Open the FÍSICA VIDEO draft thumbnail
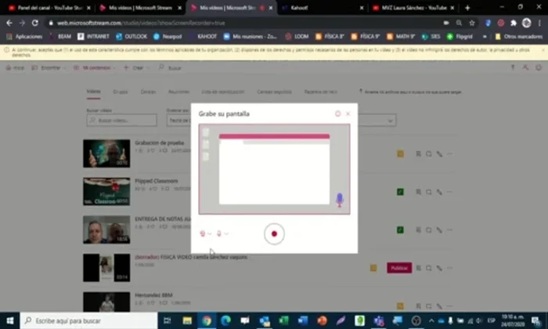The height and width of the screenshot is (329, 548). [x=106, y=268]
